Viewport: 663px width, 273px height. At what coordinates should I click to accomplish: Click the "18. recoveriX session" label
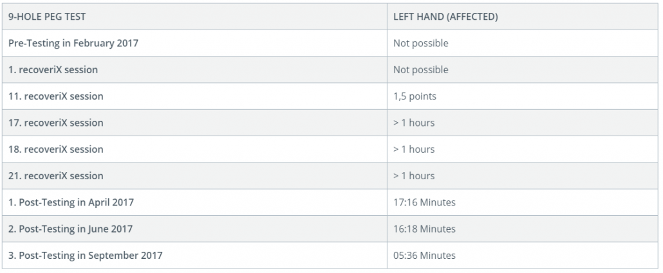(x=56, y=149)
